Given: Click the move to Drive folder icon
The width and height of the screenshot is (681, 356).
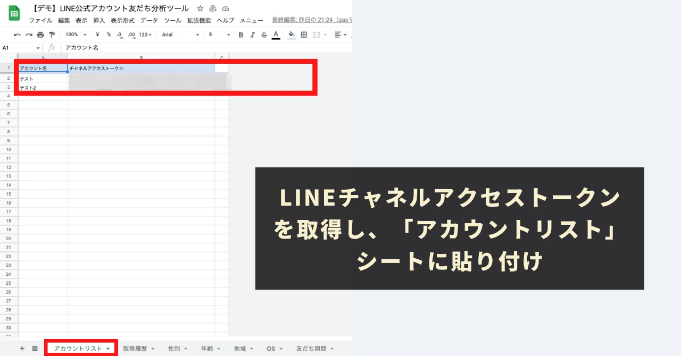Looking at the screenshot, I should click(213, 9).
